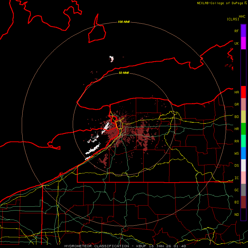Viewport: 248px width, 248px height.
Task: Click the 'RA' legend label
Action: coord(236,141)
